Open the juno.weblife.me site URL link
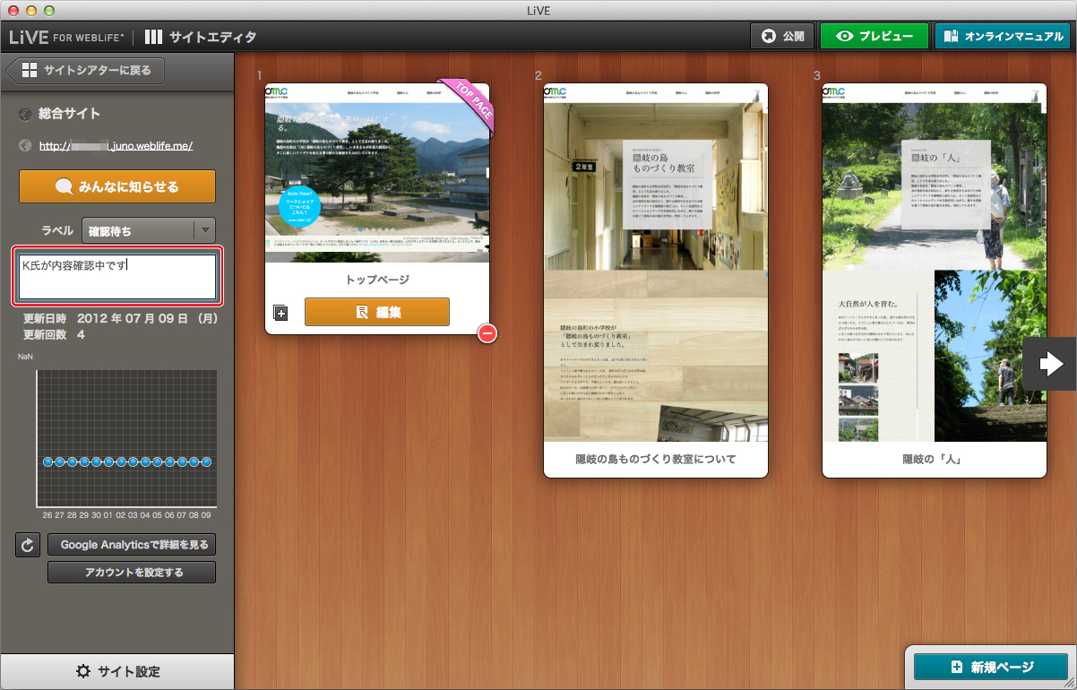 tap(116, 145)
